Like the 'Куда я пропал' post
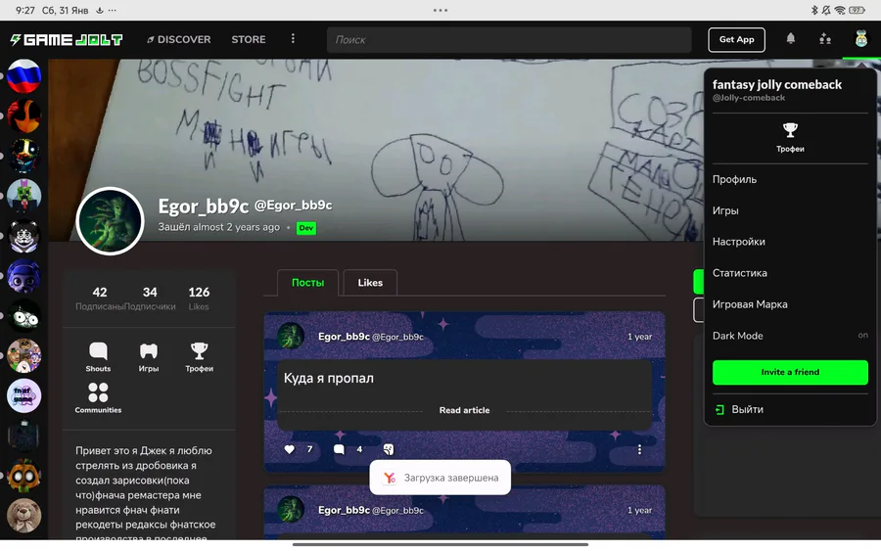The width and height of the screenshot is (881, 551). [x=290, y=449]
